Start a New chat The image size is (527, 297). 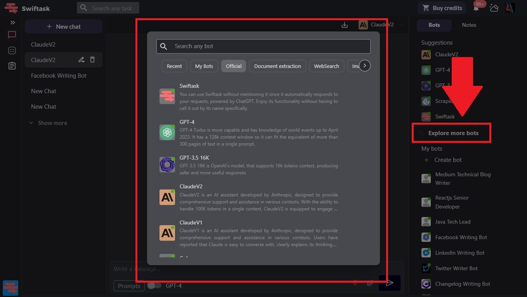tap(64, 26)
